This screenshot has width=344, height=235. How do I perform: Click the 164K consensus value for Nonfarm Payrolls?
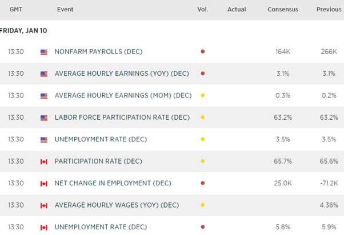(x=282, y=52)
